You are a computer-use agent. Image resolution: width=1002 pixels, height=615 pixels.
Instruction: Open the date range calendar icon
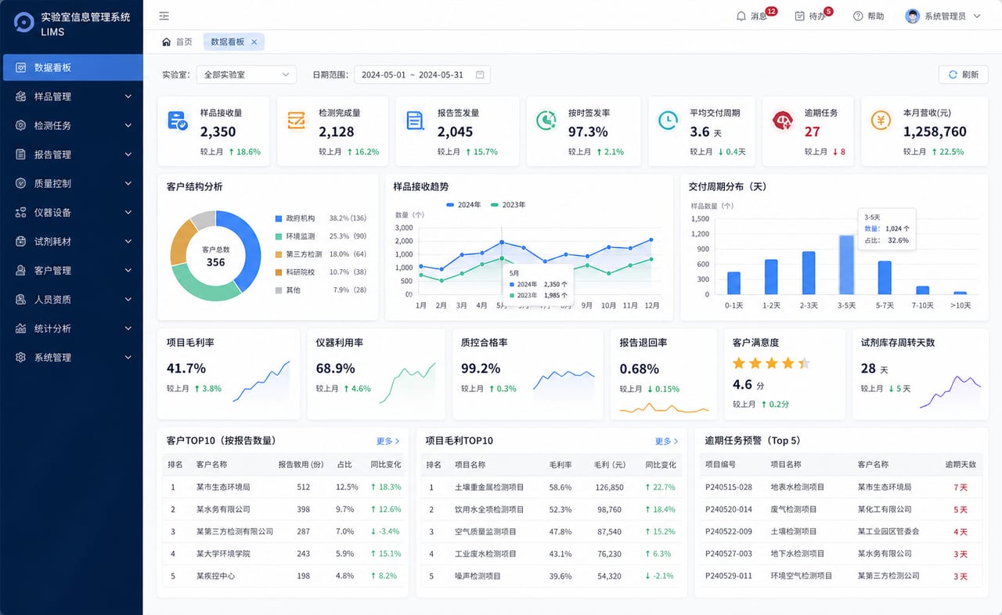tap(480, 74)
